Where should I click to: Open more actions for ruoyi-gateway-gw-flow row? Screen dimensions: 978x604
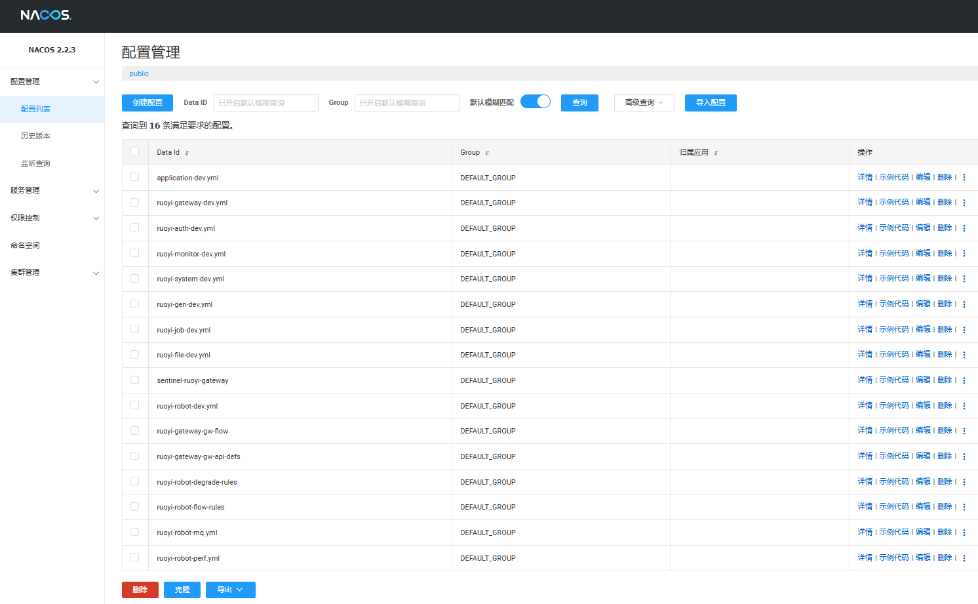tap(964, 431)
